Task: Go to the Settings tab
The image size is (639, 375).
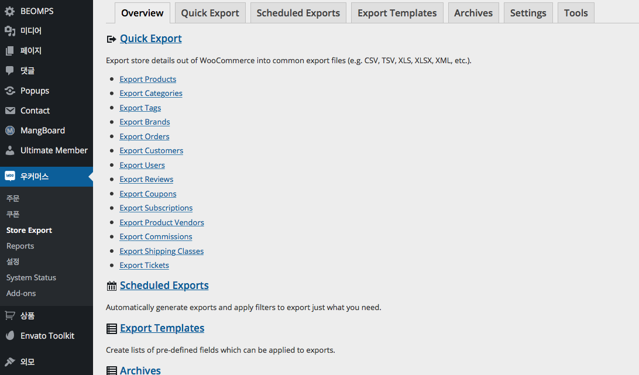Action: [x=528, y=13]
